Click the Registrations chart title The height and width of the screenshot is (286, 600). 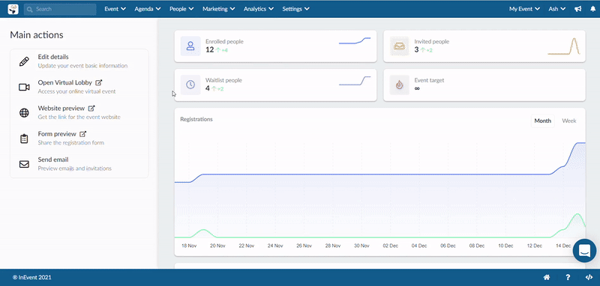[196, 119]
